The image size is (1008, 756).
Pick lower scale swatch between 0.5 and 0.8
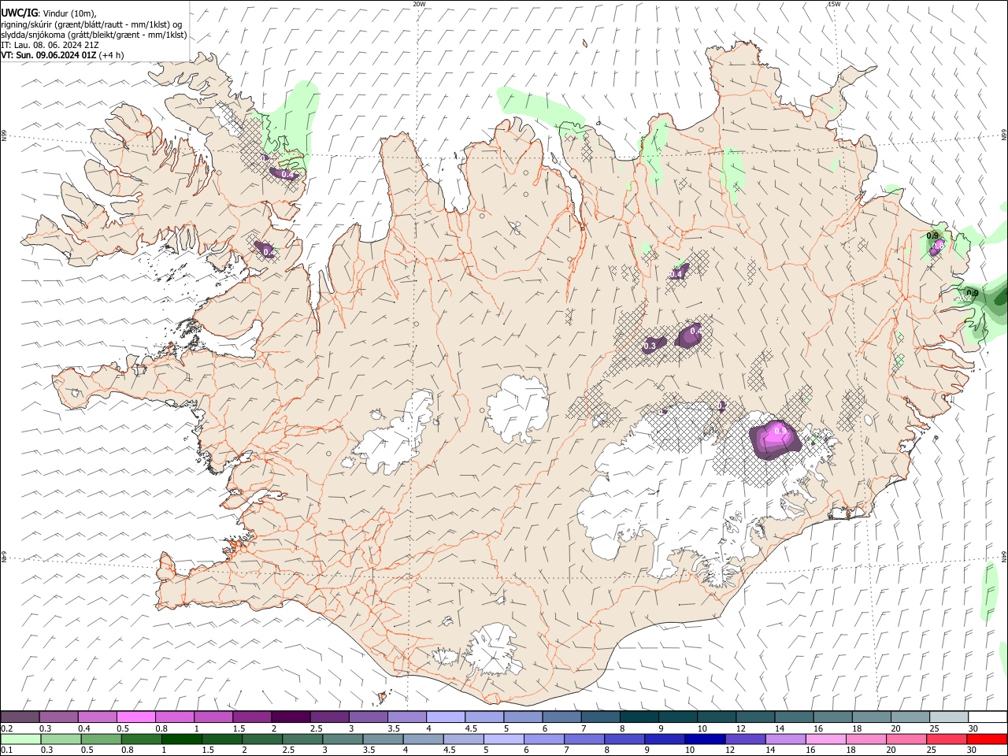pos(101,739)
